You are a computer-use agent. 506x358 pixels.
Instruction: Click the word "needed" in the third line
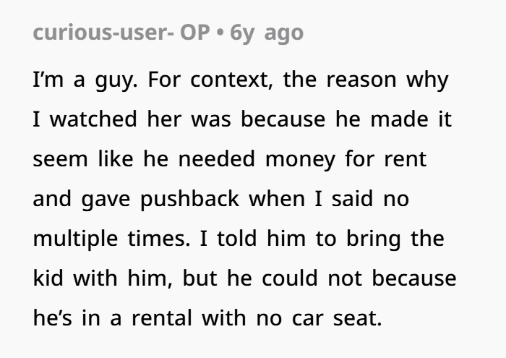click(x=217, y=159)
